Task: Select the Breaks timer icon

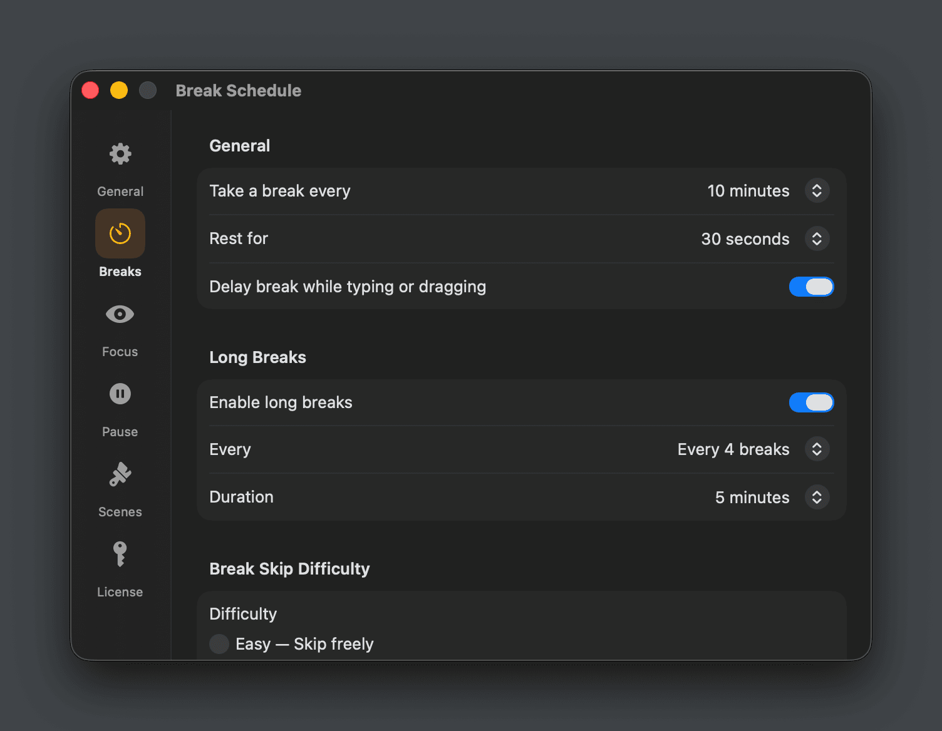Action: click(x=120, y=233)
